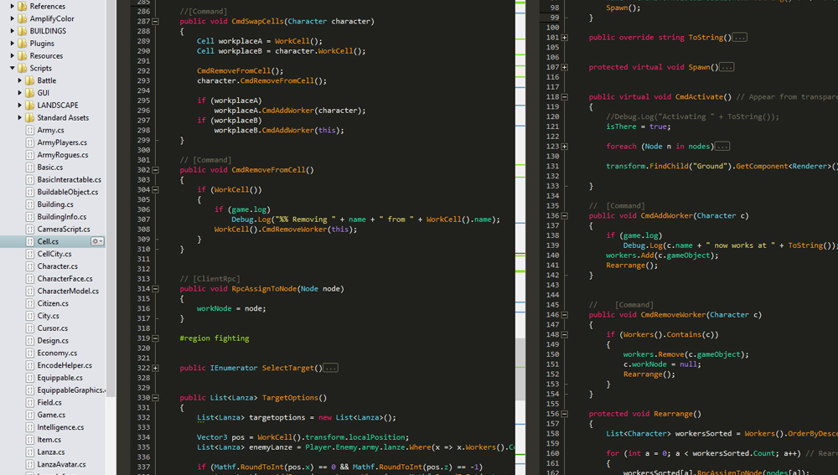
Task: Open Army.cs in the file tree
Action: [50, 130]
